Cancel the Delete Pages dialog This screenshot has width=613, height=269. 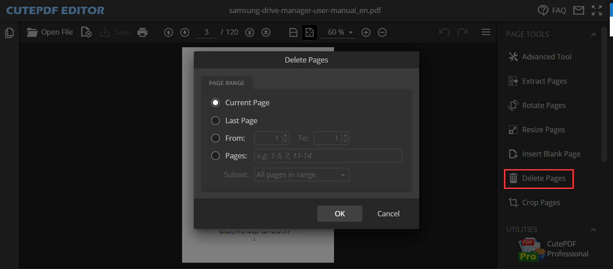[388, 213]
